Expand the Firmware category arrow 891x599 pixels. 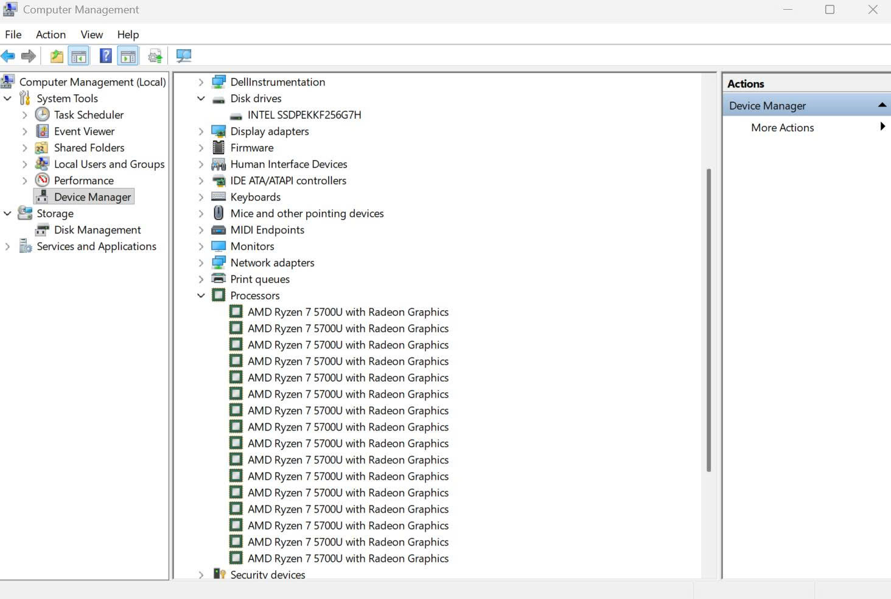point(201,148)
